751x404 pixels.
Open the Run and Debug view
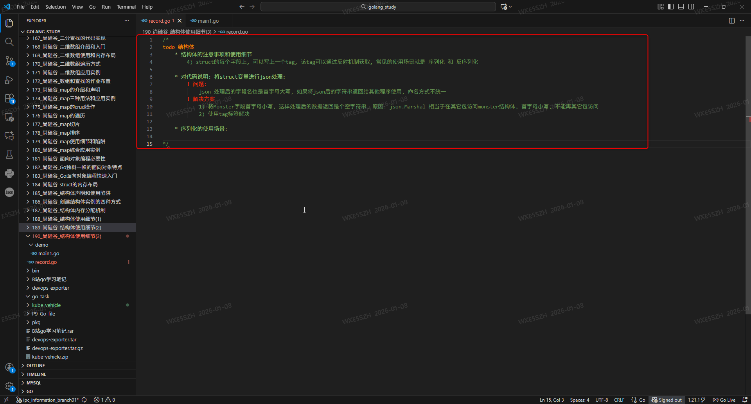click(9, 80)
